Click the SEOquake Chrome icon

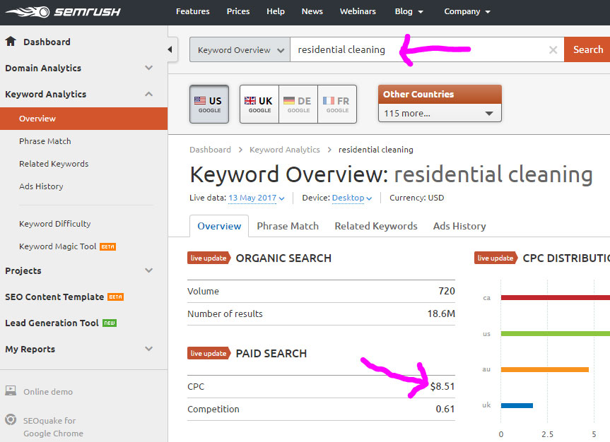pyautogui.click(x=11, y=420)
